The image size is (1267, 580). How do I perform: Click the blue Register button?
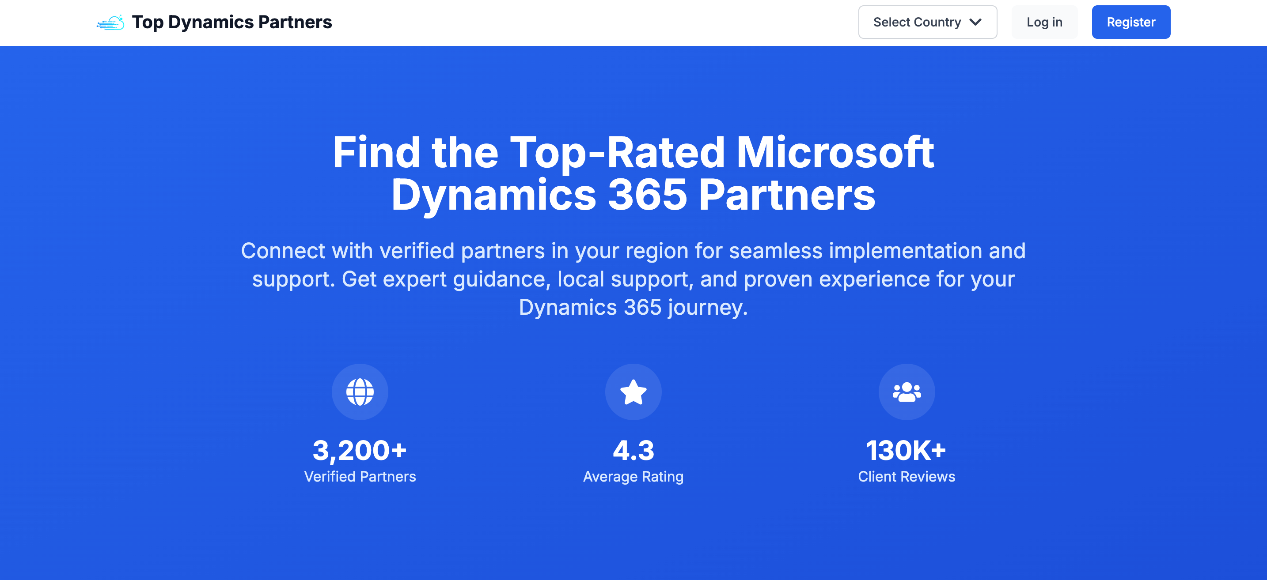click(1131, 22)
